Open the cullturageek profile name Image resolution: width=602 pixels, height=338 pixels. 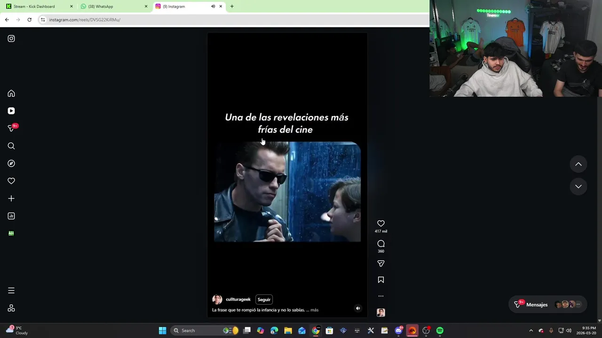click(x=238, y=300)
